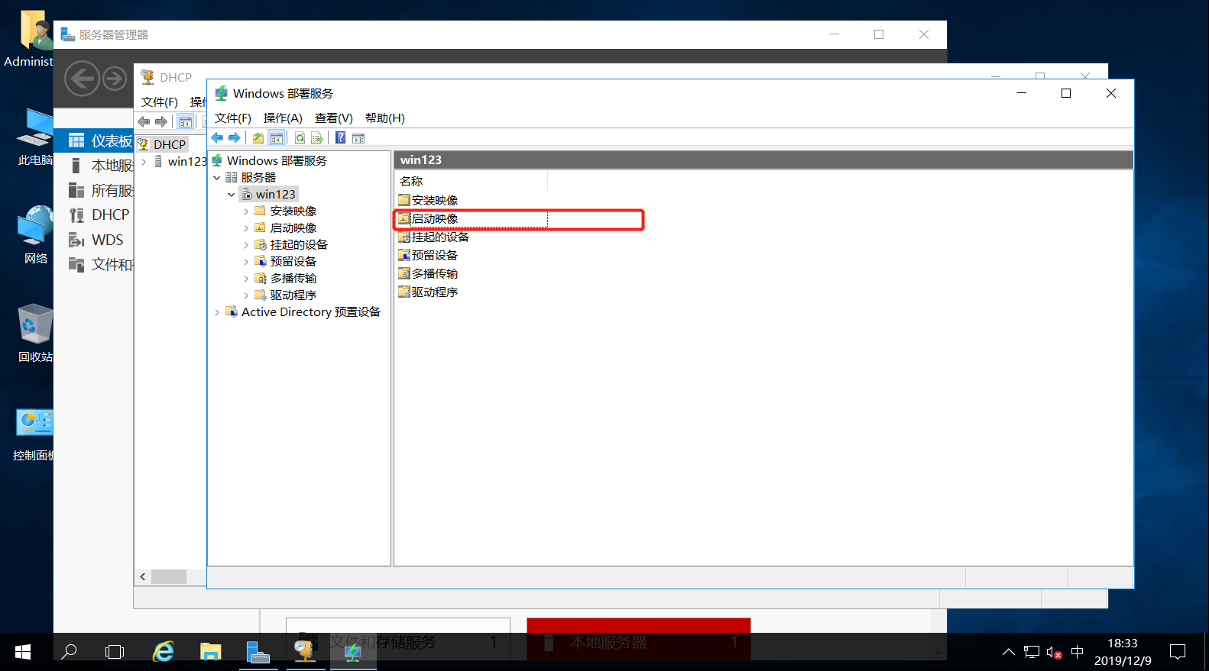1209x671 pixels.
Task: Open 查看(V) menu in Windows 部署服务
Action: pos(334,118)
